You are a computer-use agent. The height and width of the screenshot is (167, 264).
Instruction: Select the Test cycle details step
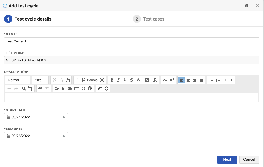click(x=33, y=19)
